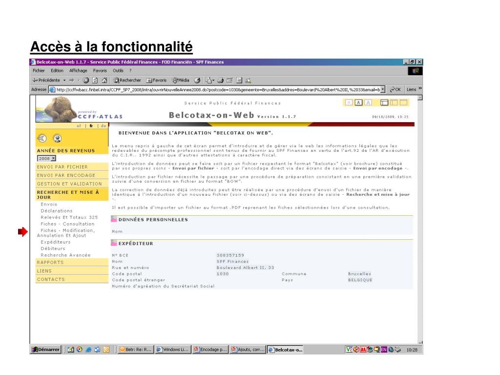This screenshot has height=375, width=500.
Task: Click the address bar URL field
Action: coord(215,90)
